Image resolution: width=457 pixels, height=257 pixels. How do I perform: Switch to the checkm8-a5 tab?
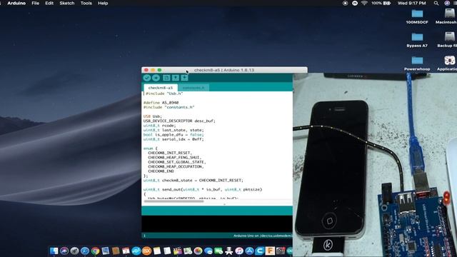coord(160,88)
